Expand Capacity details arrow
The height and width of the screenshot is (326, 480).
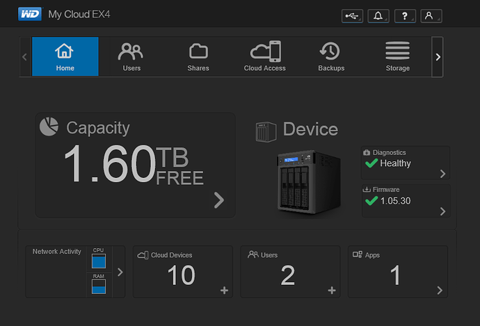[x=219, y=200]
